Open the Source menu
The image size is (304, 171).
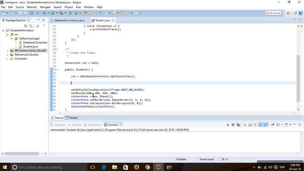20,7
